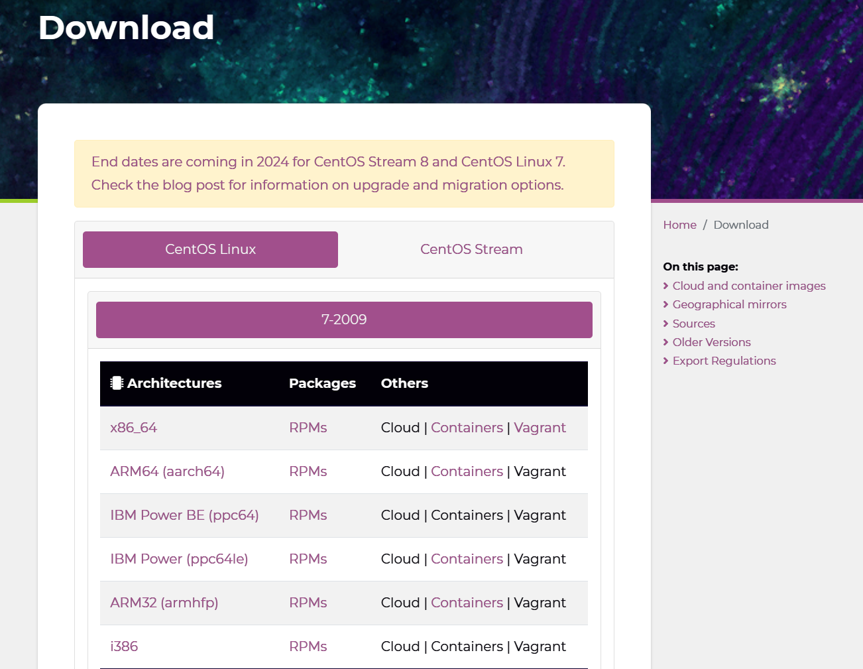Open RPMs for x86_64
Screen dimensions: 863x669
[x=308, y=428]
